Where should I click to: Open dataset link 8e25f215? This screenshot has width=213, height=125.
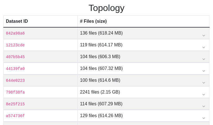pyautogui.click(x=15, y=104)
